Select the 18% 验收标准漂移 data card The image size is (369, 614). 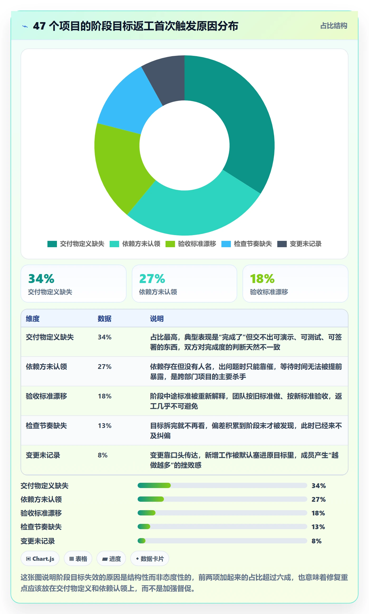tap(295, 284)
